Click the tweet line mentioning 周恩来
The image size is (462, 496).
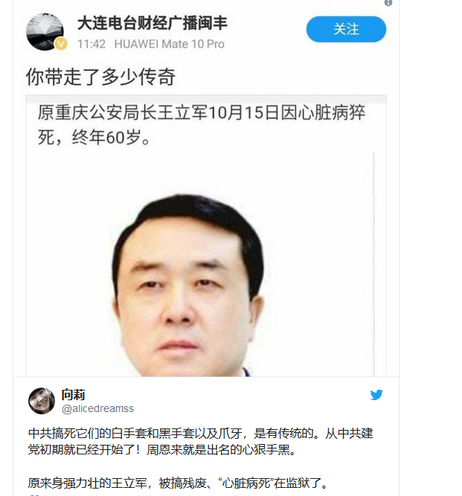point(162,449)
